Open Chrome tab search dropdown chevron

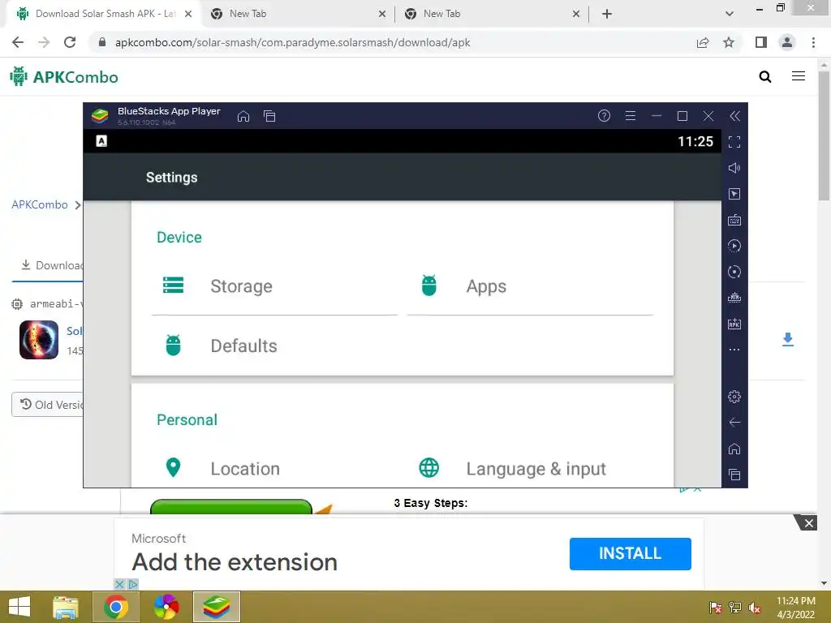[730, 14]
